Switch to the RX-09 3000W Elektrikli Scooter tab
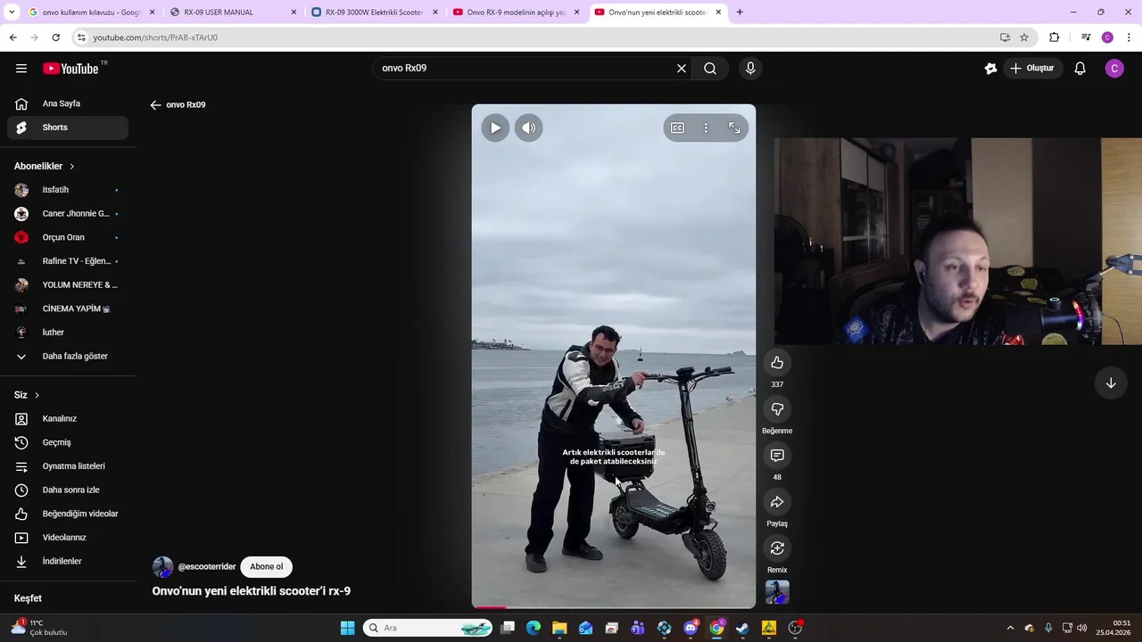The image size is (1142, 642). pos(375,12)
